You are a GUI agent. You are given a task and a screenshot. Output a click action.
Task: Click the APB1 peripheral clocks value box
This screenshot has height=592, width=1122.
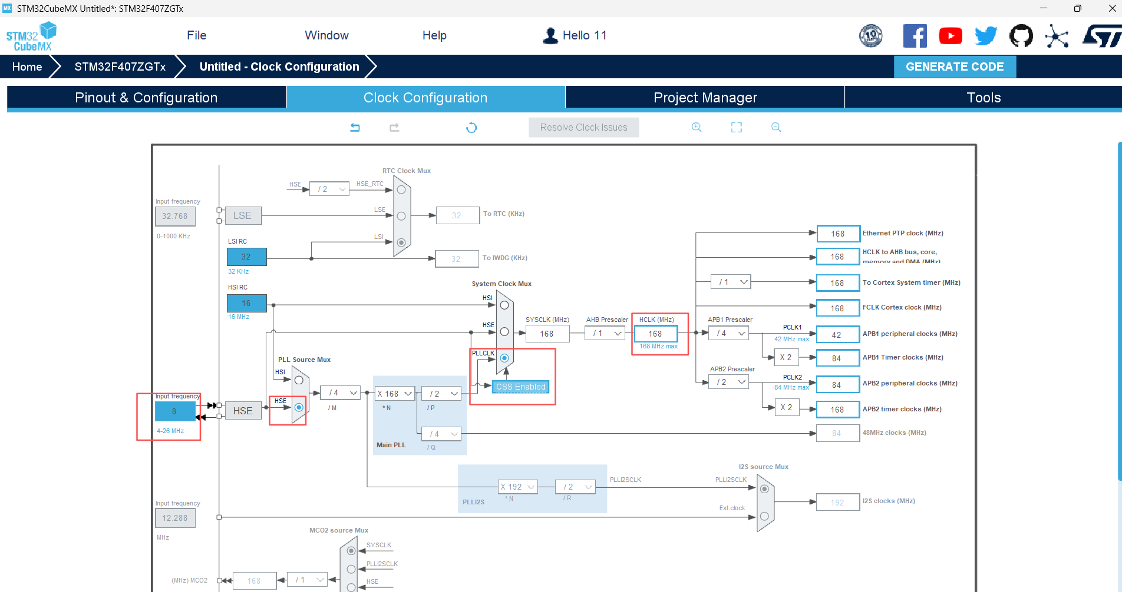[838, 335]
